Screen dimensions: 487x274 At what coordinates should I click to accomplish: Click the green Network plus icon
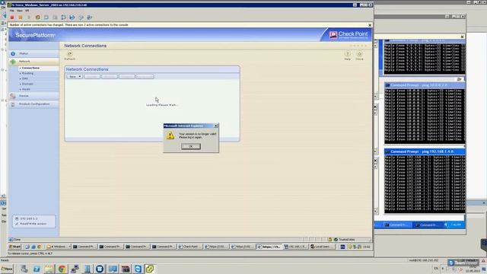pos(13,62)
